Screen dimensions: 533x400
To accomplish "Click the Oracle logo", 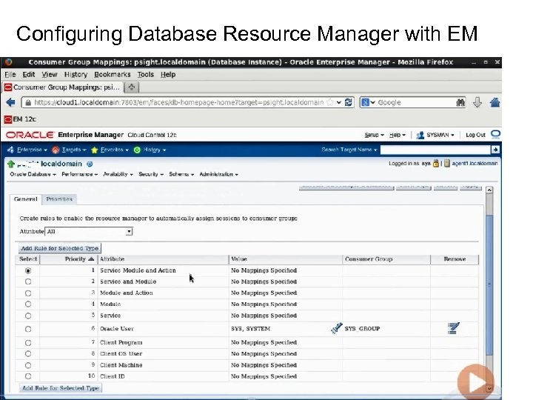I will (x=30, y=135).
